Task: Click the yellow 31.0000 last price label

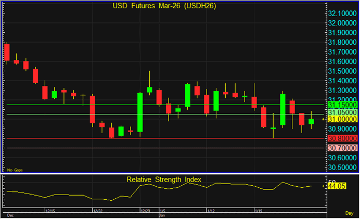Action: (x=342, y=119)
